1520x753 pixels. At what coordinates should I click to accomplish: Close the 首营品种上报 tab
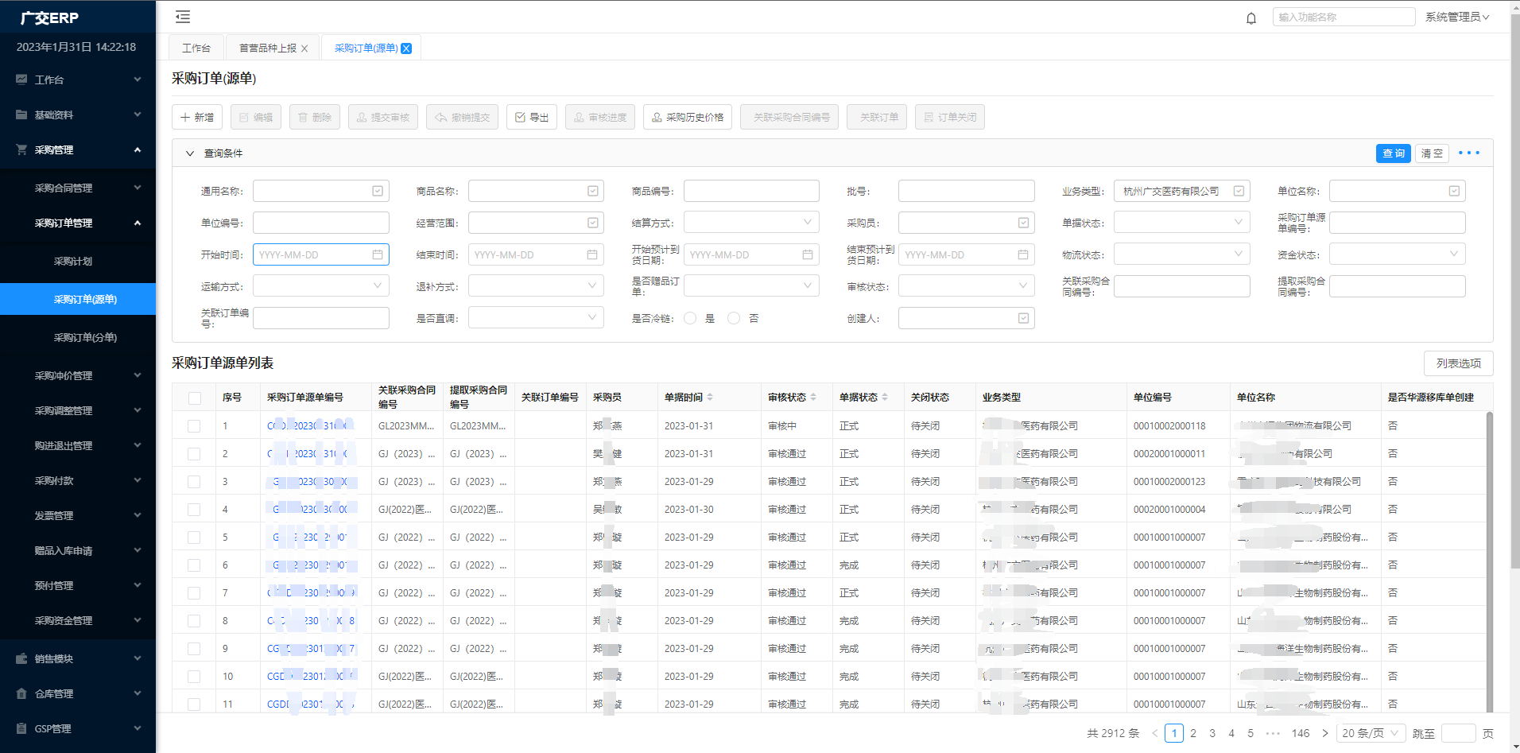tap(304, 49)
